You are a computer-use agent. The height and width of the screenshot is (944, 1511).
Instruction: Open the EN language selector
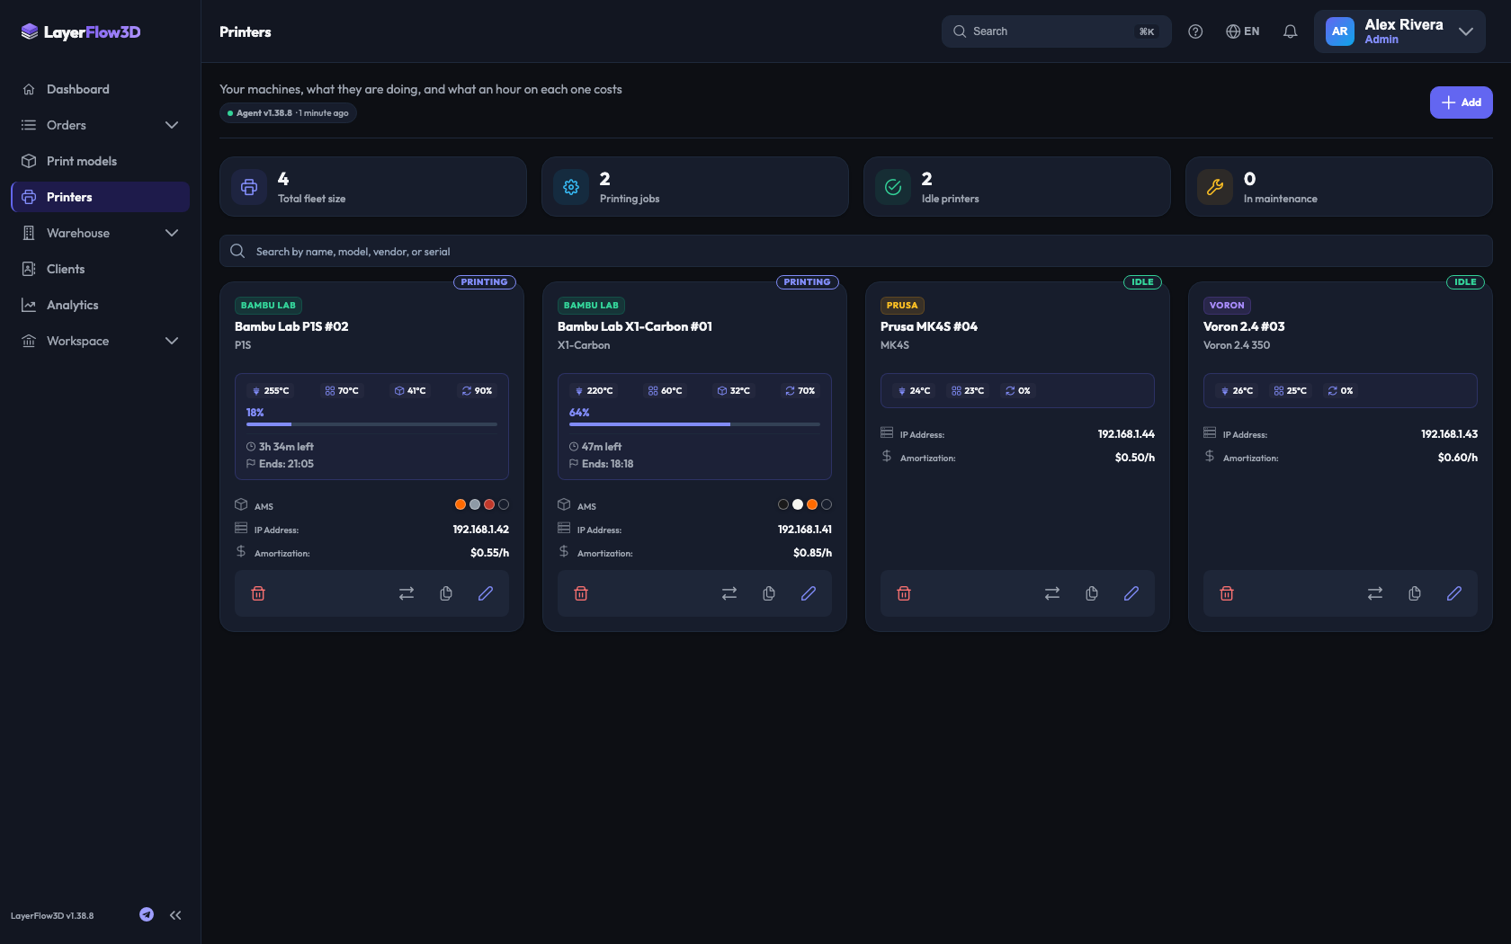coord(1242,31)
